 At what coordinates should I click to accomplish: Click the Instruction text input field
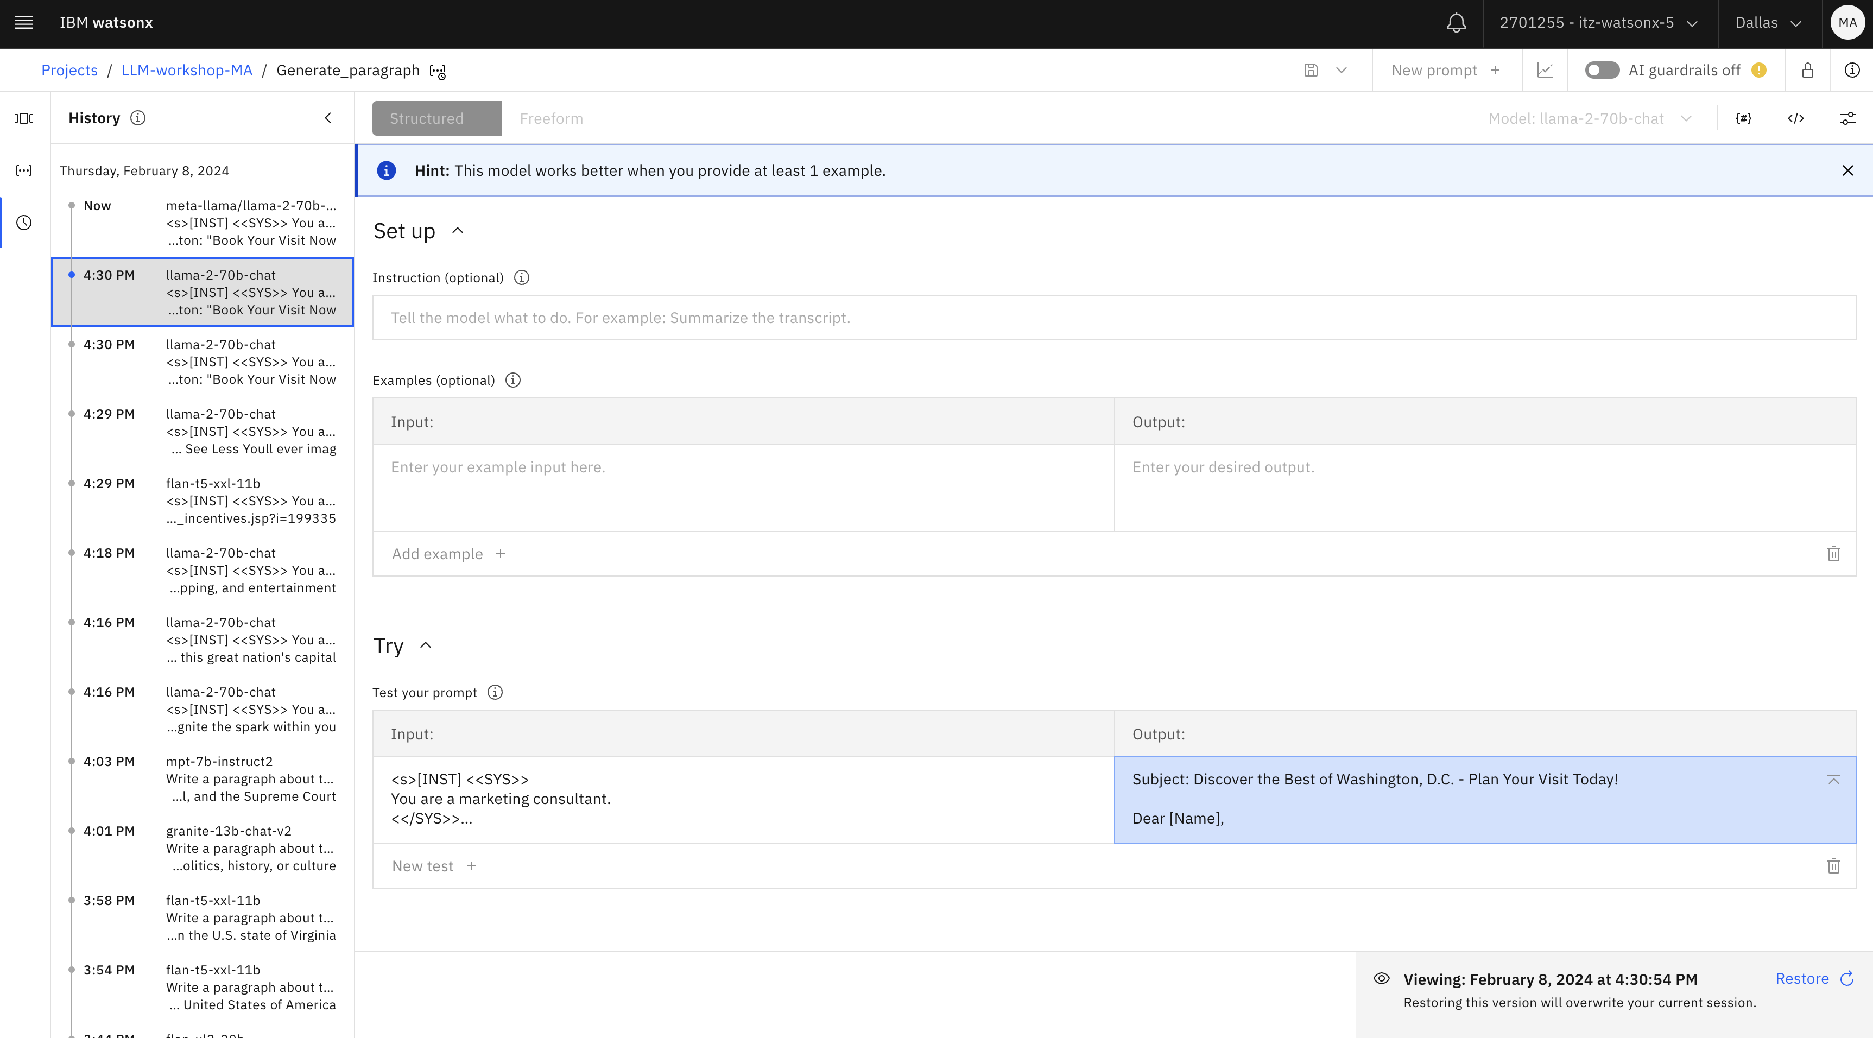tap(1113, 318)
